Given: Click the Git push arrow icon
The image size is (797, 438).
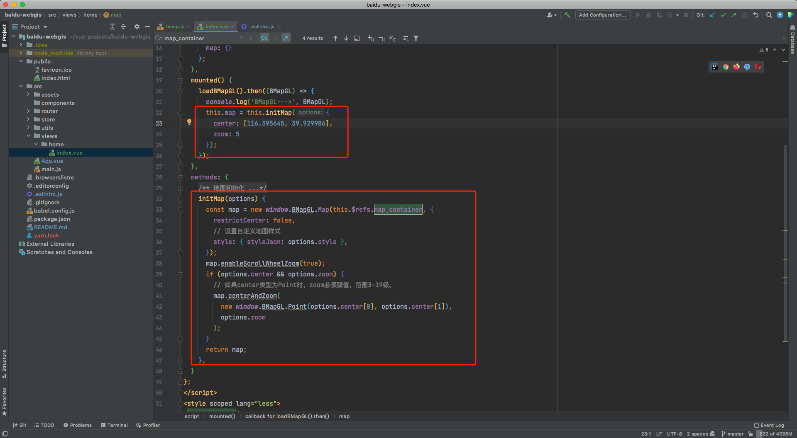Looking at the screenshot, I should tap(734, 15).
